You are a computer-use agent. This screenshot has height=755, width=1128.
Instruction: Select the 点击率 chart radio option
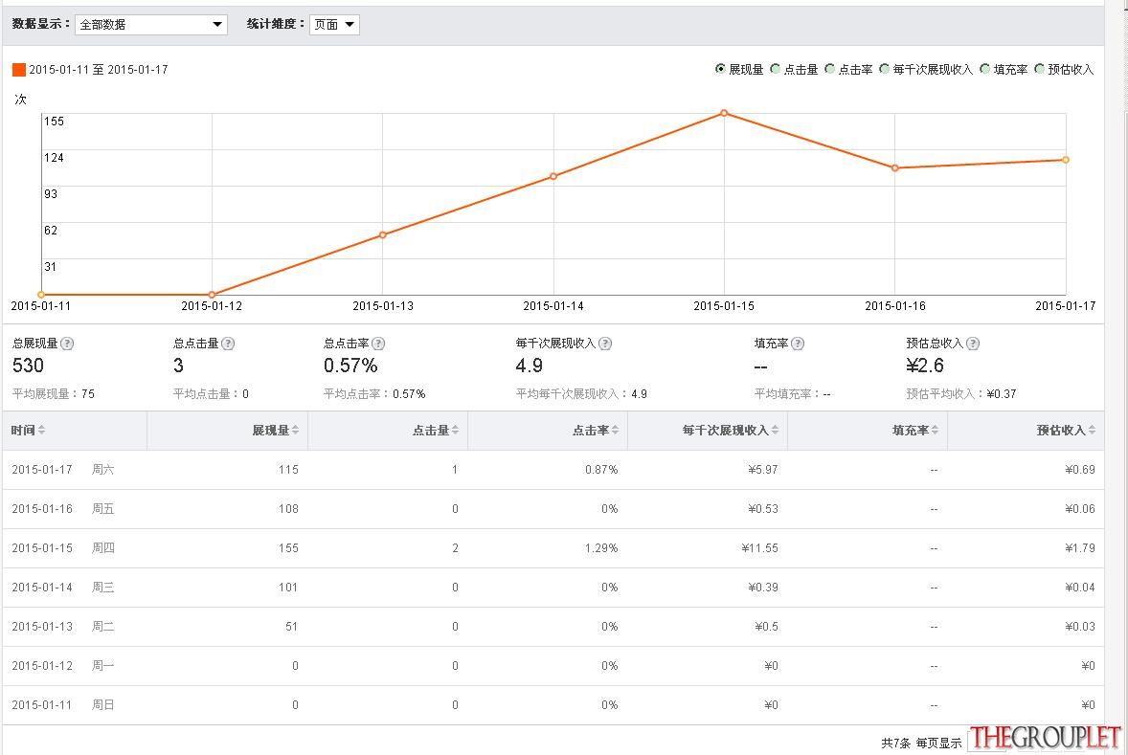tap(829, 69)
